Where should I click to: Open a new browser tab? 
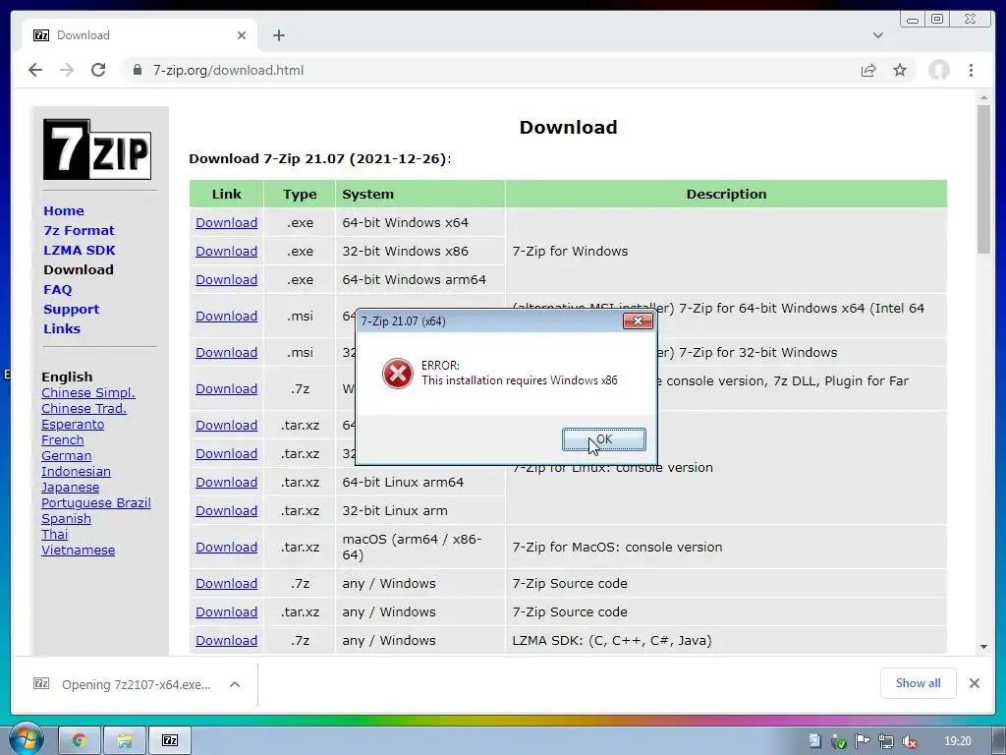(278, 35)
